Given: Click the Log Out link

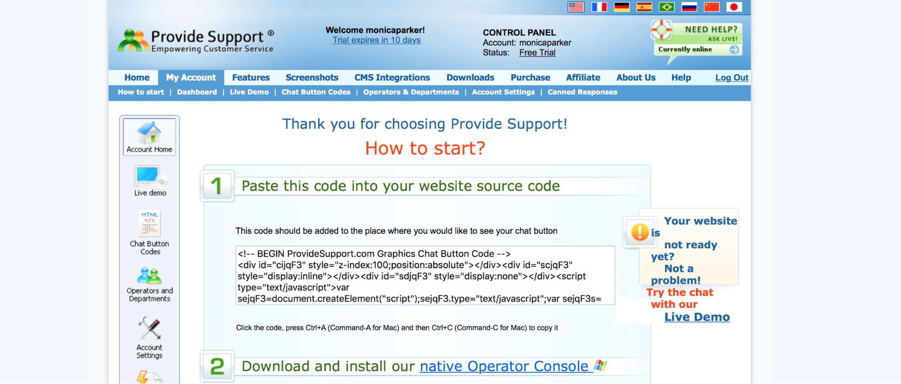Looking at the screenshot, I should [732, 77].
